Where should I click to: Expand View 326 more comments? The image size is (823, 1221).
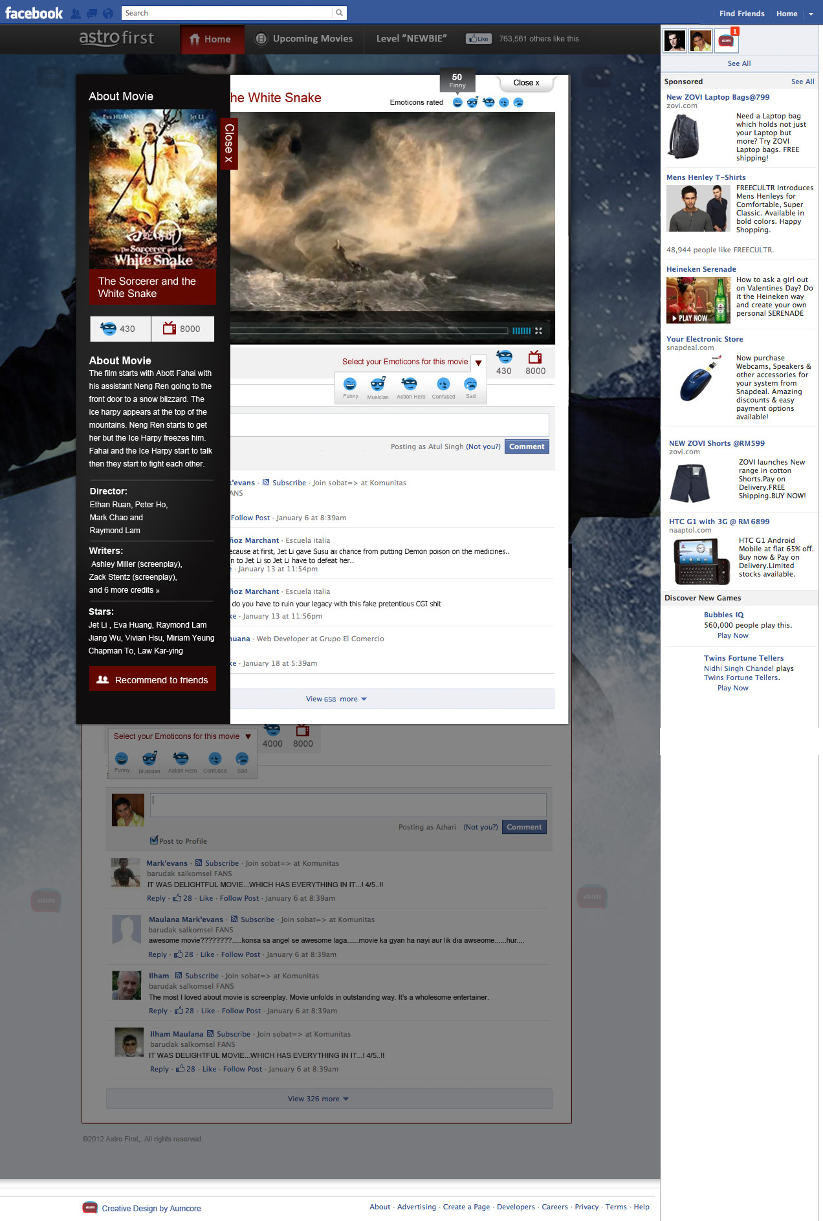pos(329,1099)
